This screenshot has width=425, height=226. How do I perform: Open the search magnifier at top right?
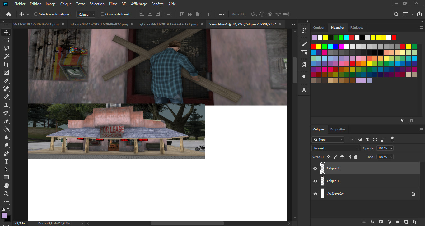tap(396, 14)
